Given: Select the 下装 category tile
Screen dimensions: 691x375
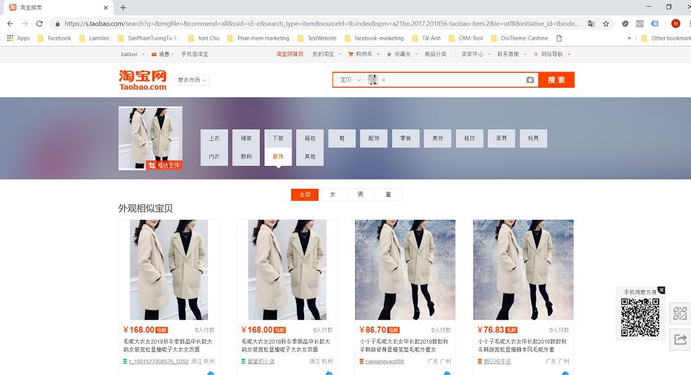Looking at the screenshot, I should [x=278, y=138].
